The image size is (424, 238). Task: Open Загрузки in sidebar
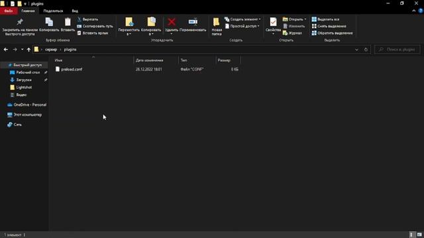[24, 80]
